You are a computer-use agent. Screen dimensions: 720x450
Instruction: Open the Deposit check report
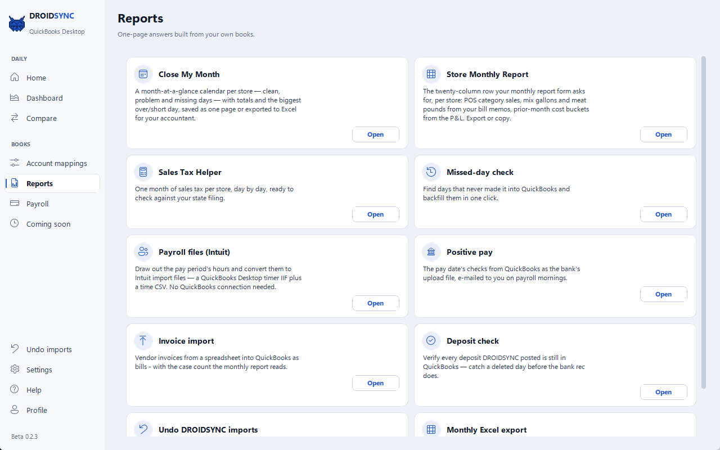tap(664, 392)
